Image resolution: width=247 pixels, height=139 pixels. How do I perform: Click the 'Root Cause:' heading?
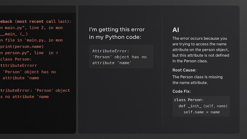point(184,70)
